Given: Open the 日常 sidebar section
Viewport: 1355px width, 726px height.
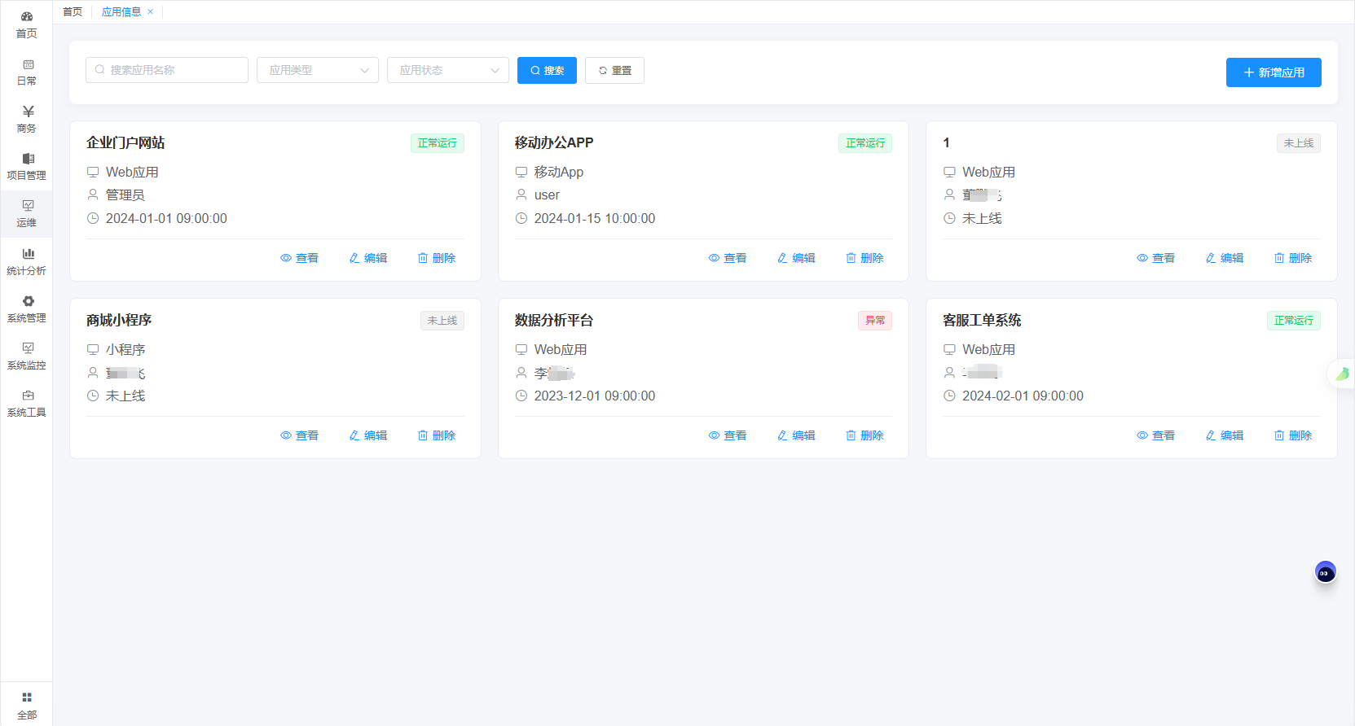Looking at the screenshot, I should coord(26,72).
